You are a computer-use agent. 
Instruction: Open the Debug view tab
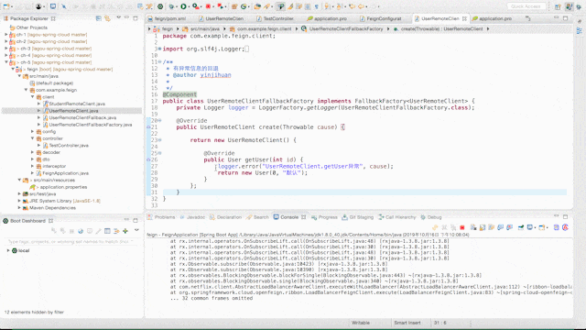(434, 217)
